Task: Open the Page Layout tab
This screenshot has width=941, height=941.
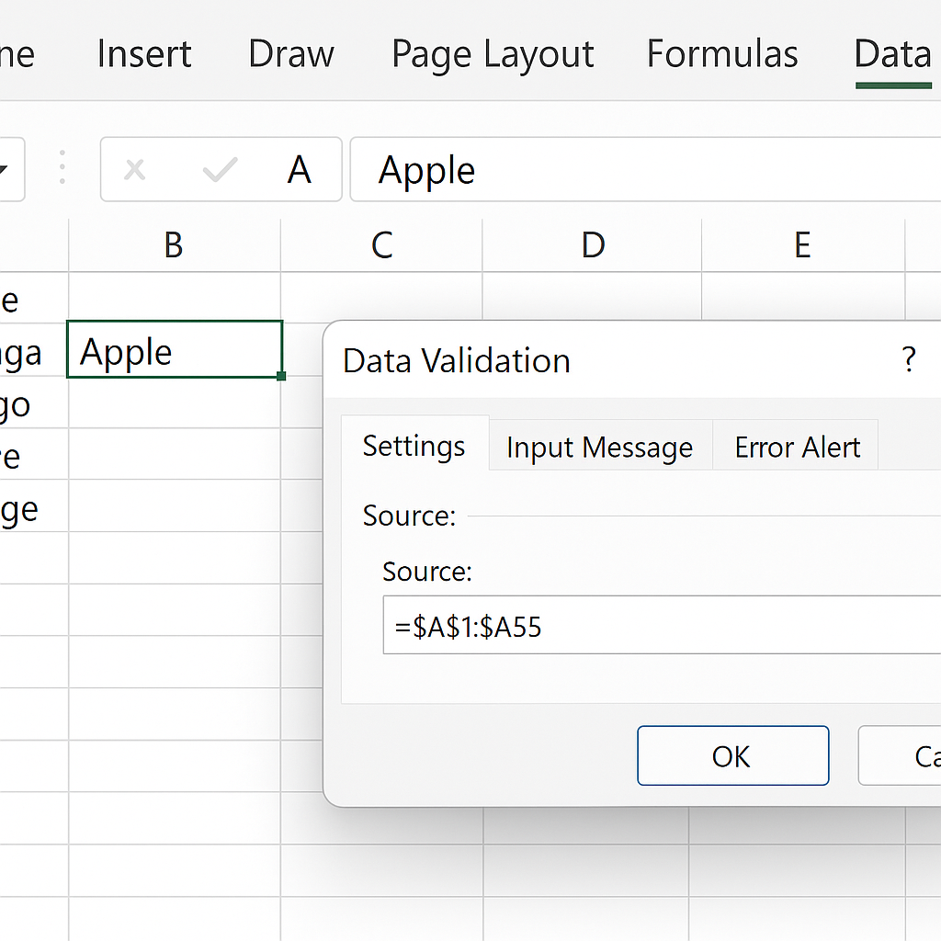Action: 493,54
